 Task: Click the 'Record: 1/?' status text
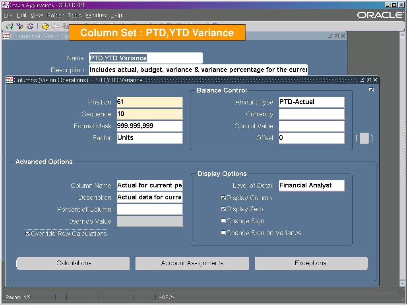[x=18, y=297]
